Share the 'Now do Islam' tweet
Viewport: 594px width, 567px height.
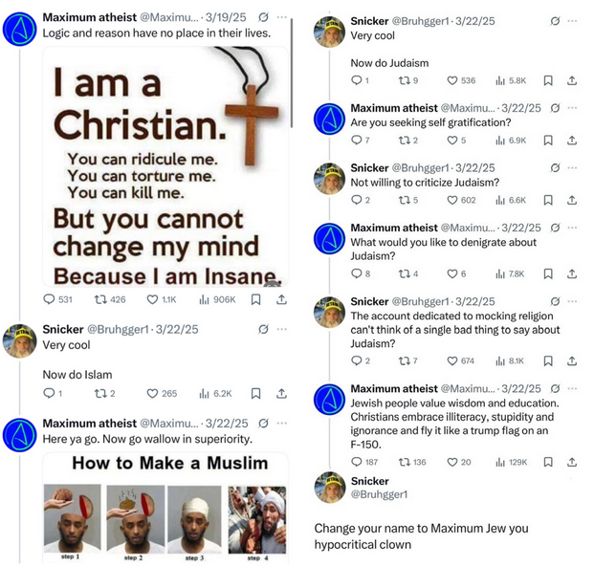pos(281,393)
